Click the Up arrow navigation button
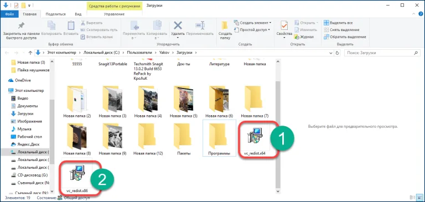Screen dimensions: 425x202 30,53
